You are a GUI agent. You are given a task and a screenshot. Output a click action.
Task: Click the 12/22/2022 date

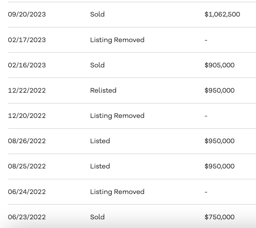[x=27, y=91]
